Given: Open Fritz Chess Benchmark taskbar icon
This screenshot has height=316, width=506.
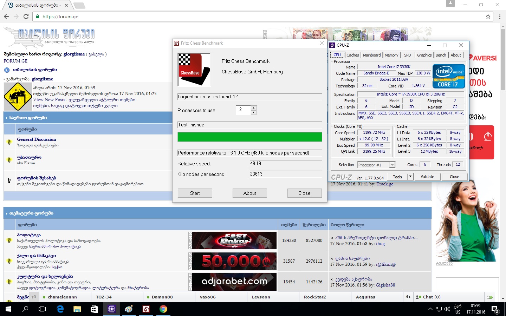Looking at the screenshot, I should [146, 309].
